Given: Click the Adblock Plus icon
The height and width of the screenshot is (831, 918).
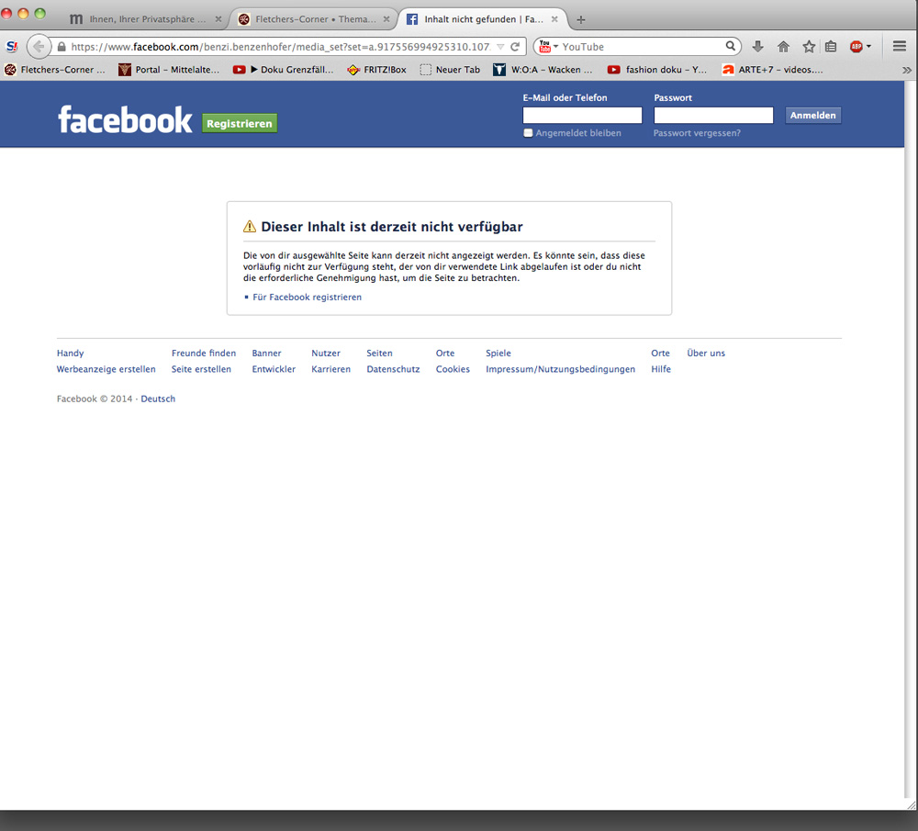Looking at the screenshot, I should pyautogui.click(x=856, y=47).
